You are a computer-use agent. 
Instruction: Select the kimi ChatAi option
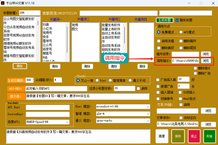click(x=97, y=80)
